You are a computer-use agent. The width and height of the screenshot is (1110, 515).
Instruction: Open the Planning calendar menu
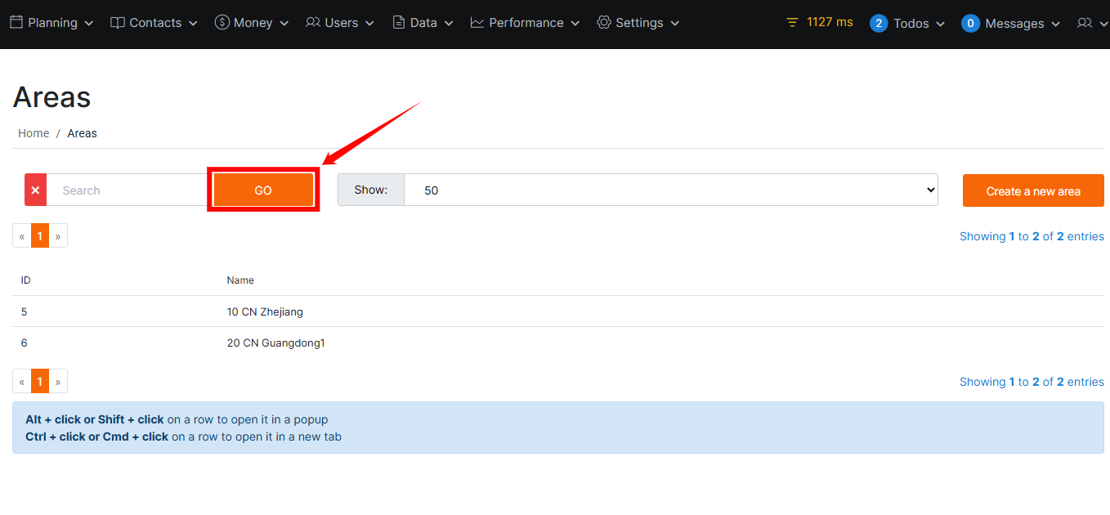click(x=51, y=23)
